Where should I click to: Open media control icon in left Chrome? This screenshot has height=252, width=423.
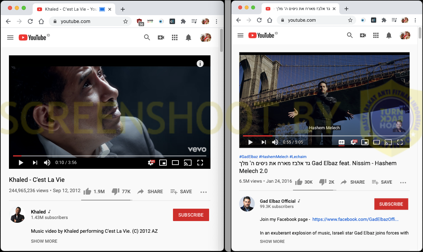point(194,21)
